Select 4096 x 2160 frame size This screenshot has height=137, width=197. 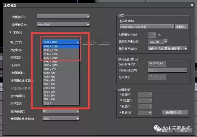point(61,46)
